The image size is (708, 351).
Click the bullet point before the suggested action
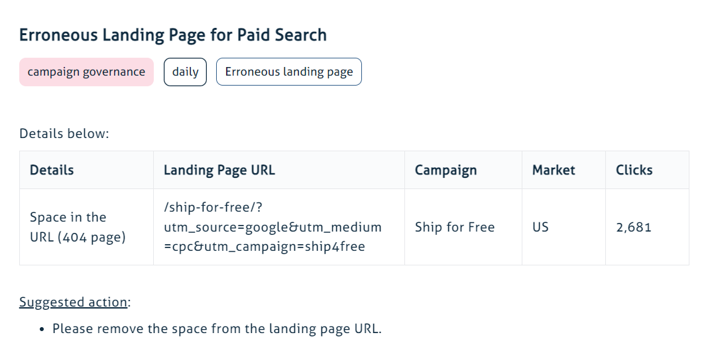pyautogui.click(x=42, y=329)
